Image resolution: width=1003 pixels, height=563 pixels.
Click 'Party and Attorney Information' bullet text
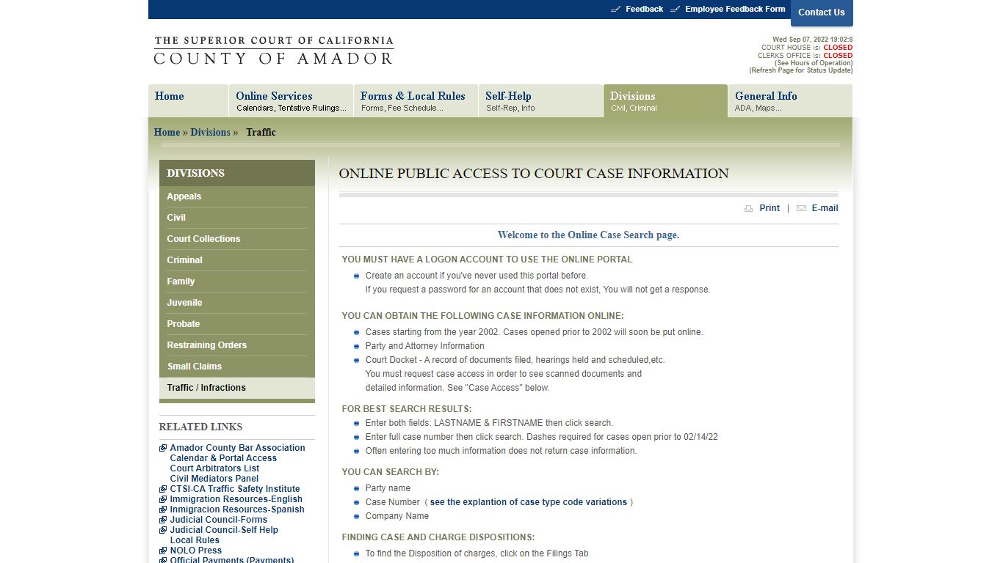point(424,346)
